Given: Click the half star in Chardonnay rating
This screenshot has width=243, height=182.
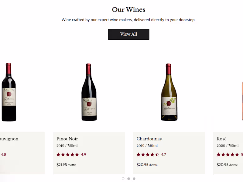Looking at the screenshot, I should (157, 155).
